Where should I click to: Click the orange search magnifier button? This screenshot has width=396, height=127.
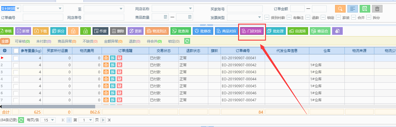[340, 9]
